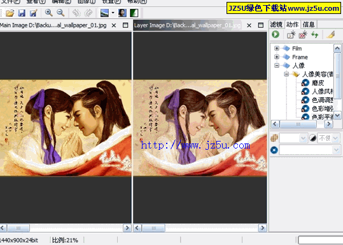Screen dimensions: 343x245
Task: Close the Main Image tab
Action: (114, 25)
